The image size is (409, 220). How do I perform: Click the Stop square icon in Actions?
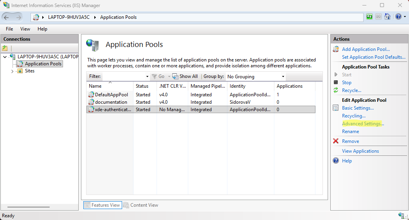[x=336, y=82]
